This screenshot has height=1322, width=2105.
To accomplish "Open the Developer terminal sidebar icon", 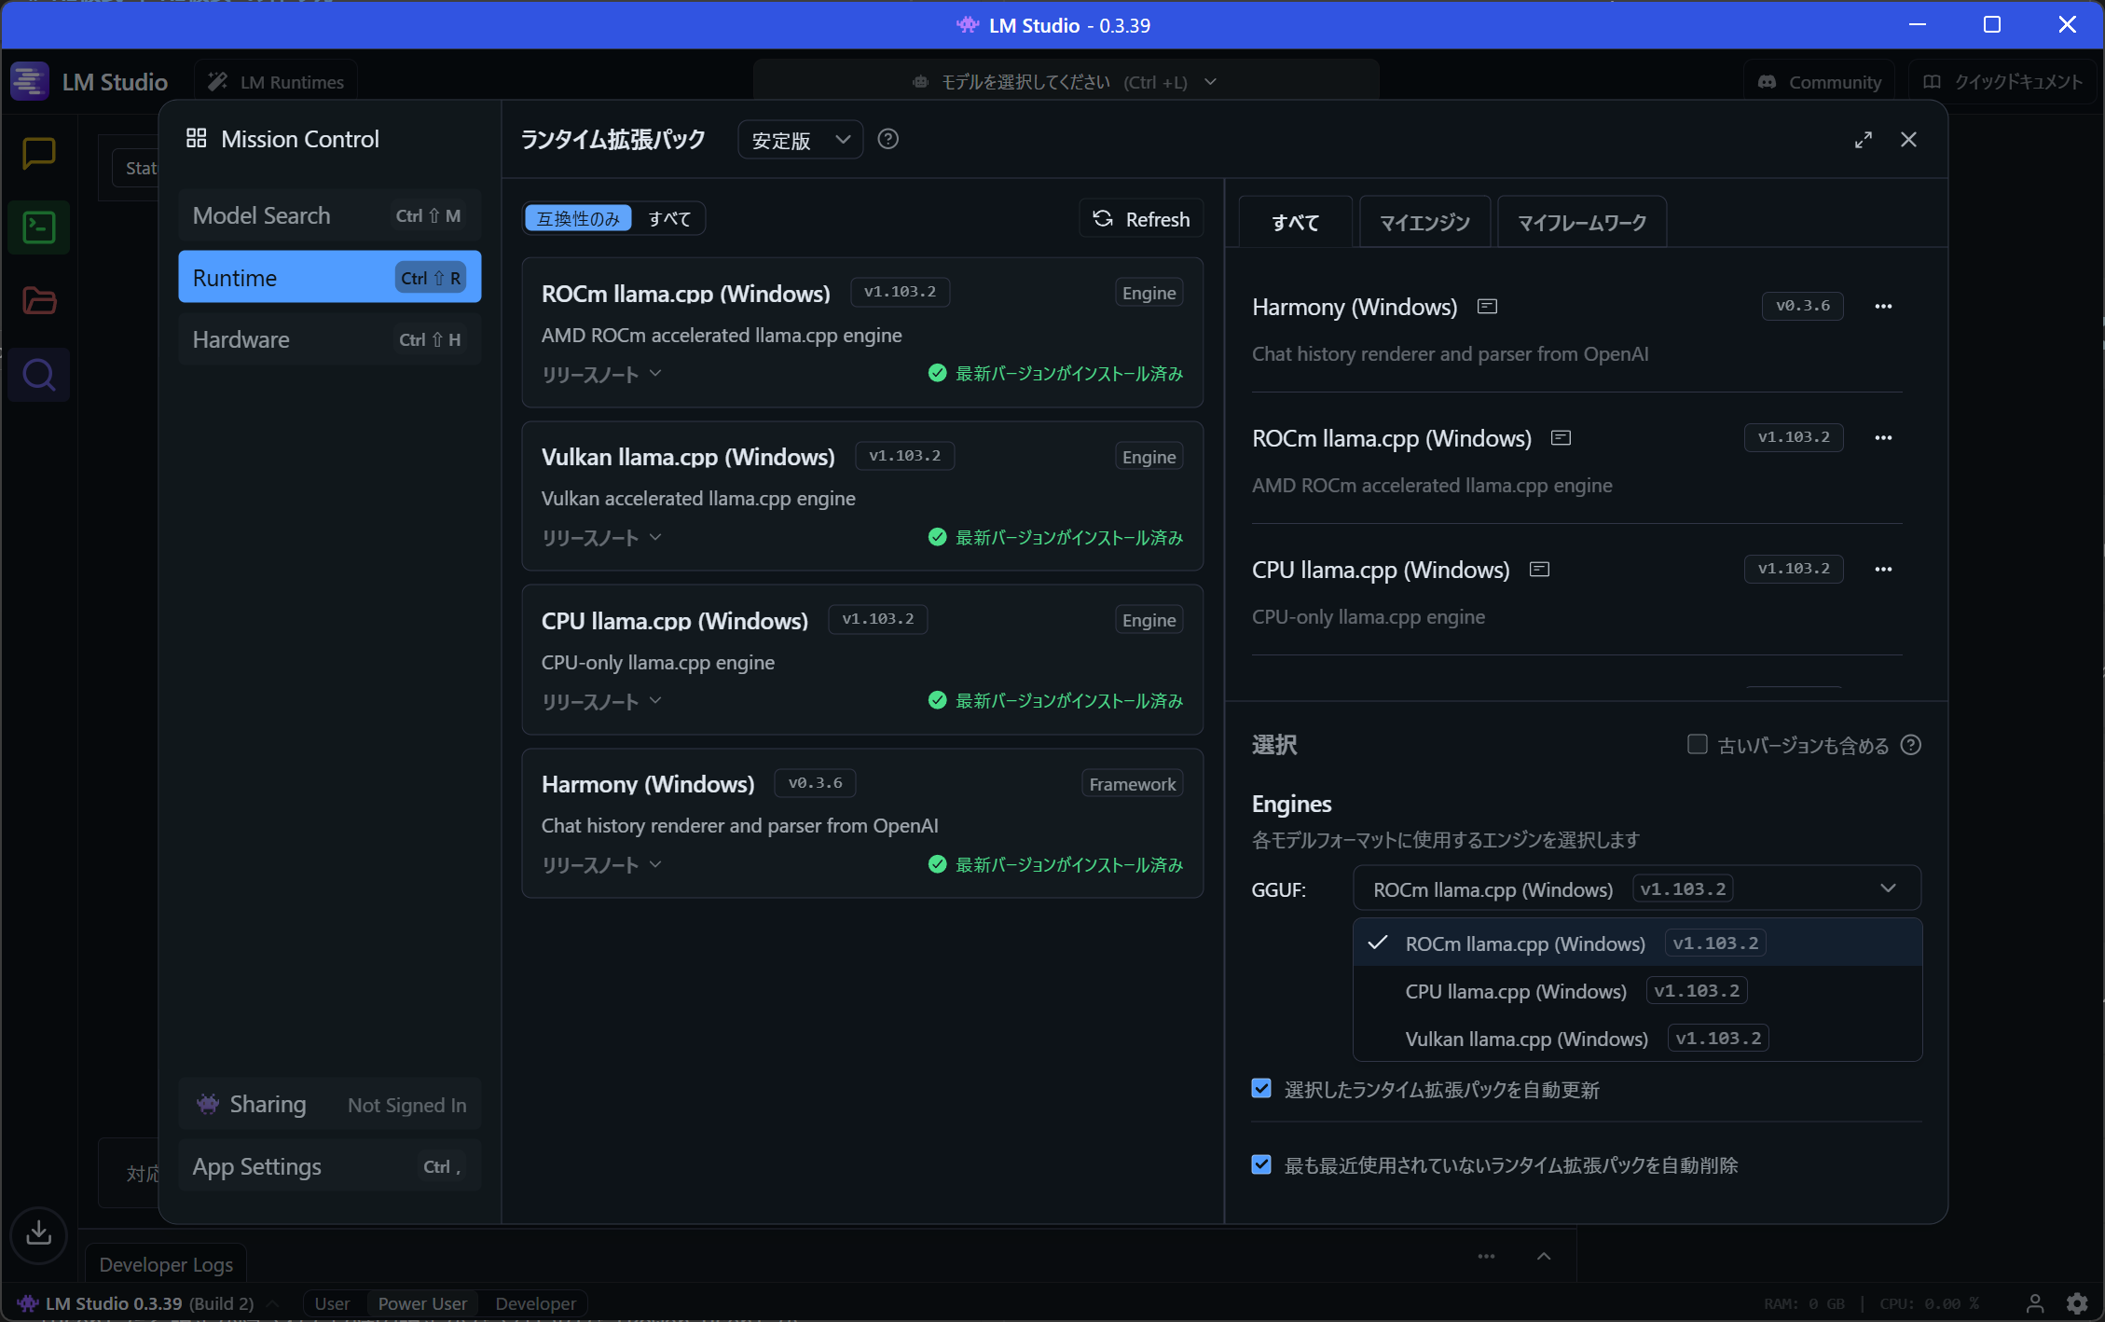I will (38, 227).
